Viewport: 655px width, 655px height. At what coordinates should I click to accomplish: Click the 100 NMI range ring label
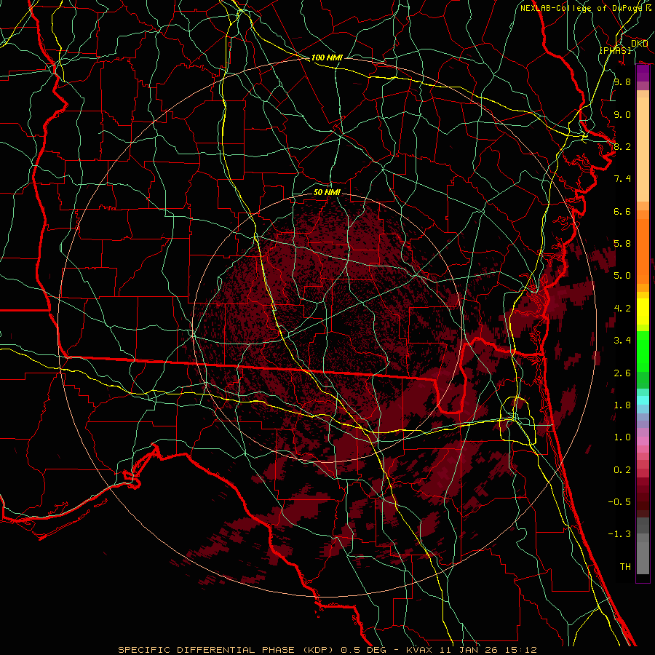327,57
